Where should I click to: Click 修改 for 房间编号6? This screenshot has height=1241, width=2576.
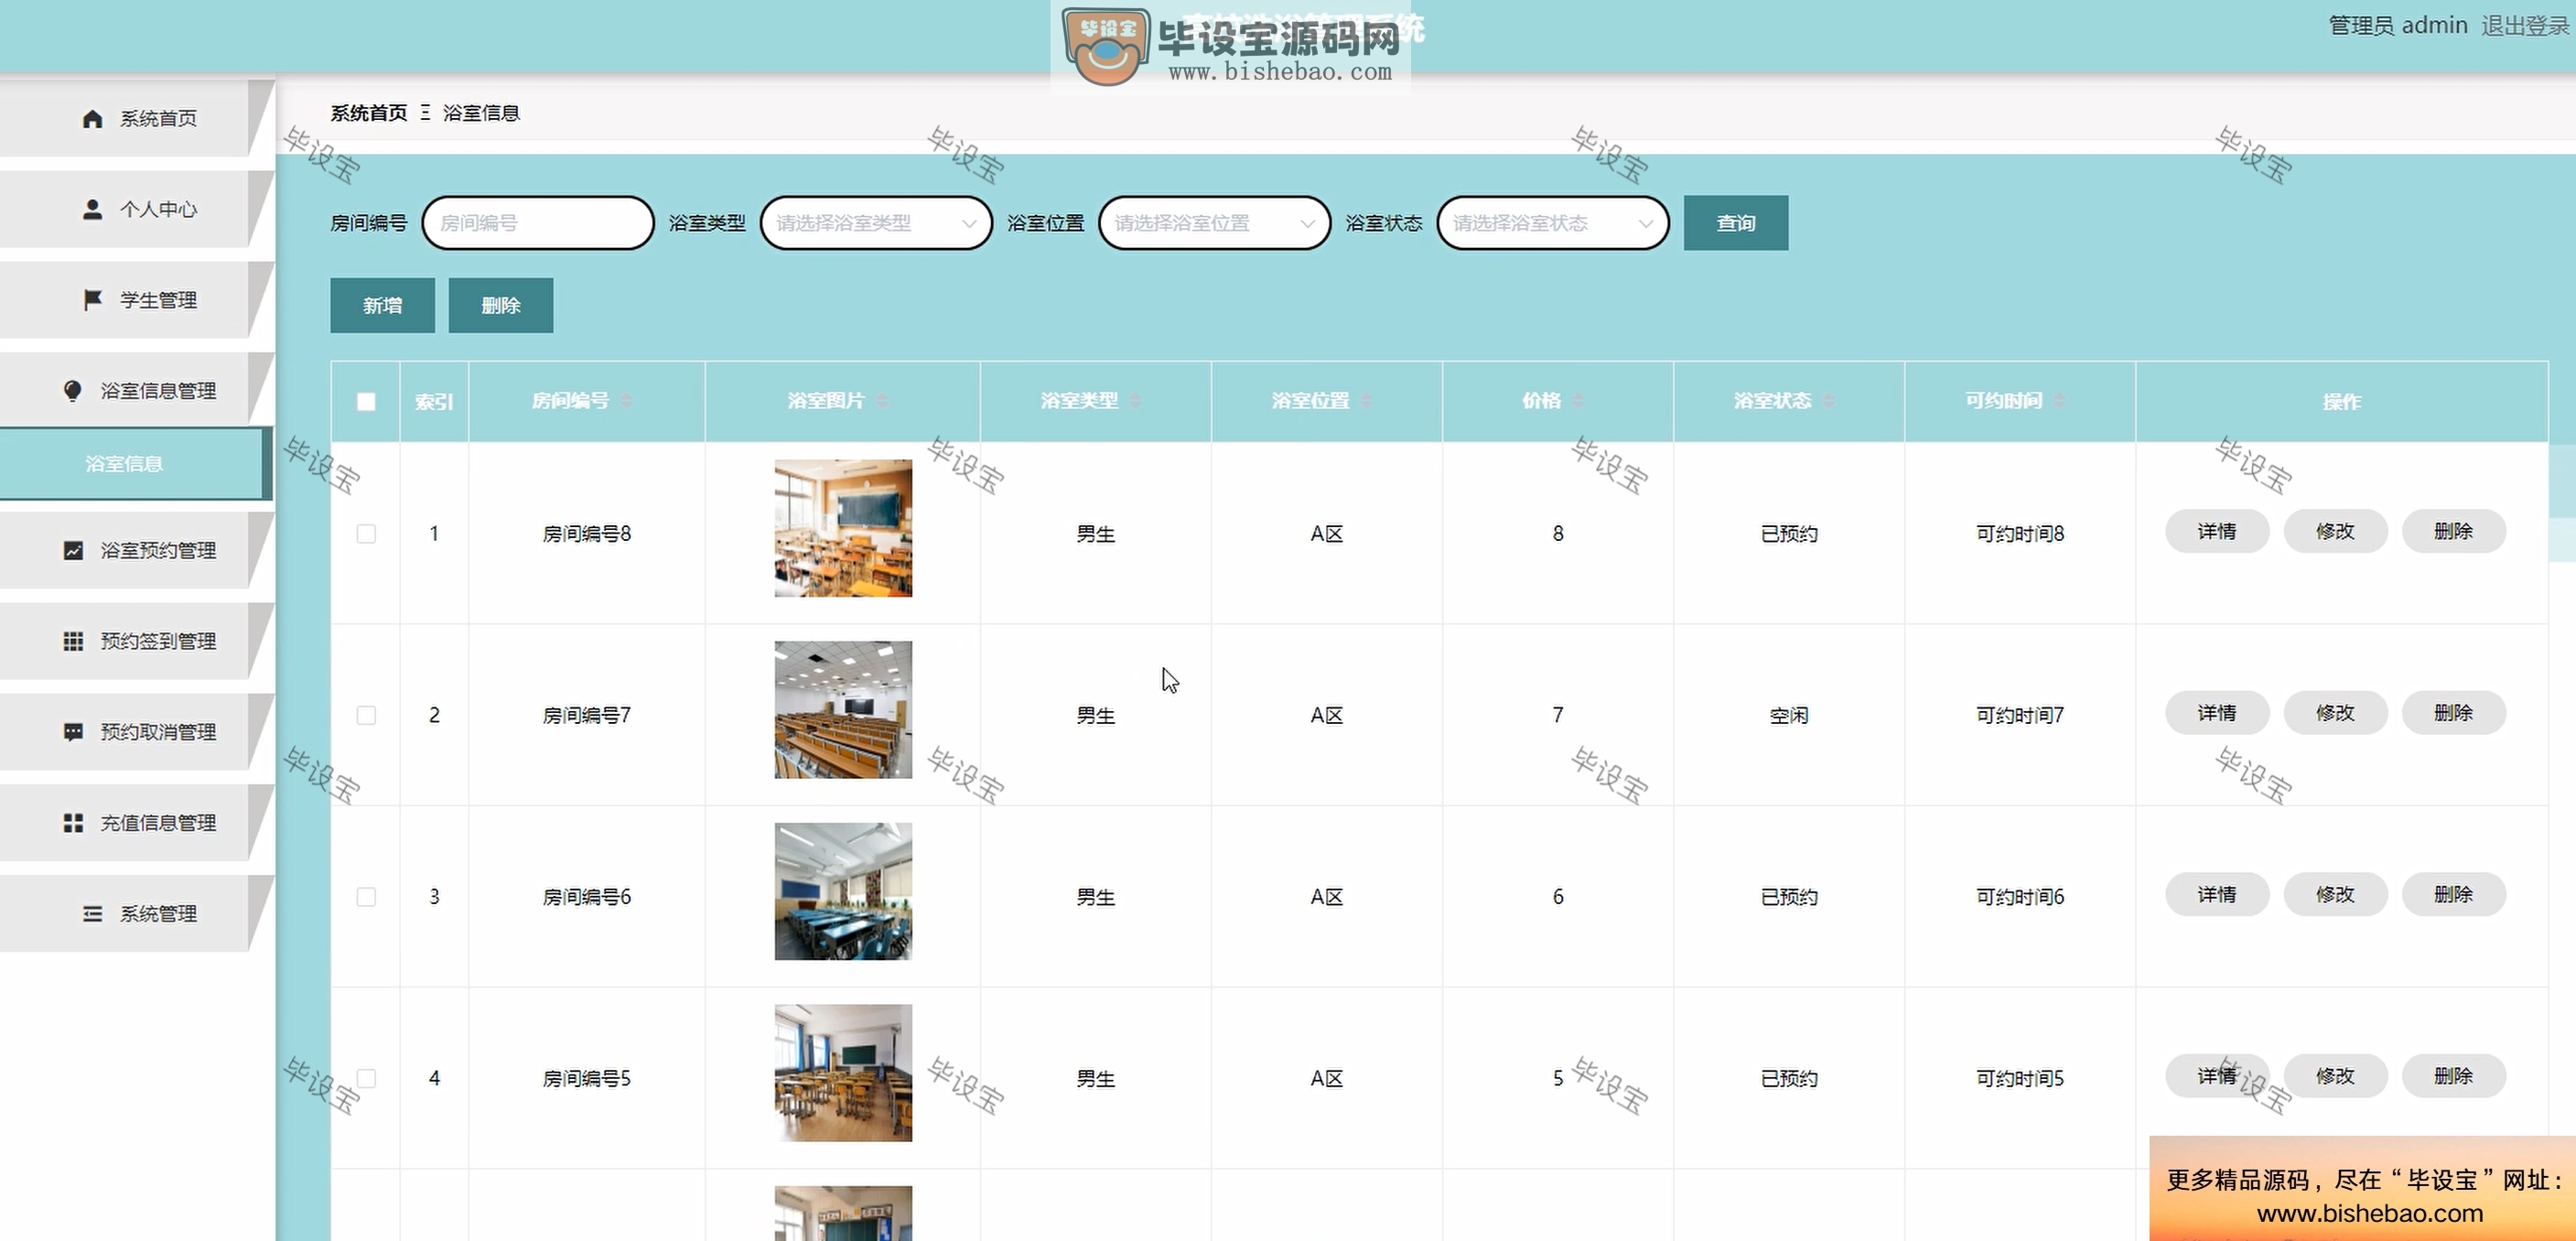[x=2335, y=895]
